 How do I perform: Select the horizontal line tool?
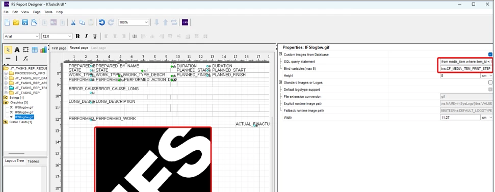(8, 59)
